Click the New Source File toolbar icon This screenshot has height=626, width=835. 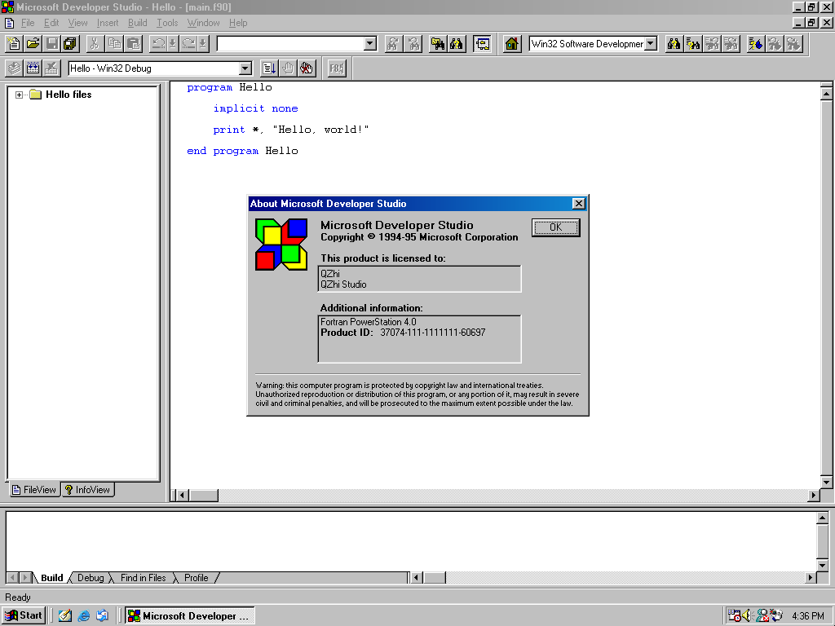(x=14, y=44)
